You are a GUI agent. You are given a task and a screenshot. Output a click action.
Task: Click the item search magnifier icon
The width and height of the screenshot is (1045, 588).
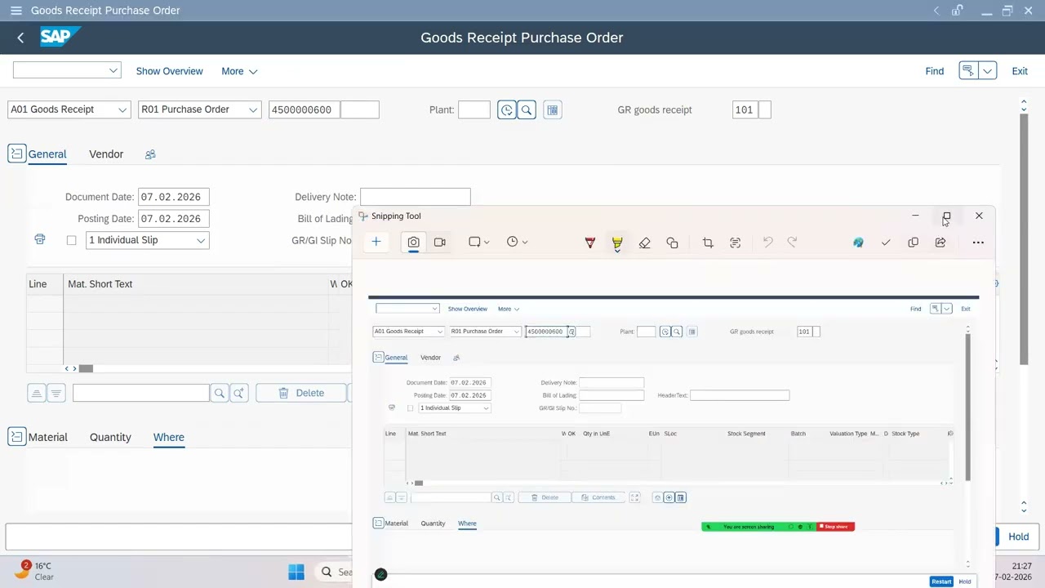point(219,393)
